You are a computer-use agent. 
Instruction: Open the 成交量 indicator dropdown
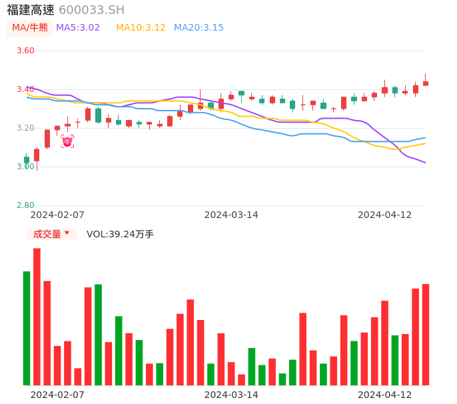51,234
